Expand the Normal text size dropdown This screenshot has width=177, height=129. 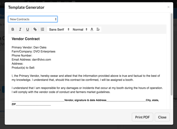point(80,29)
